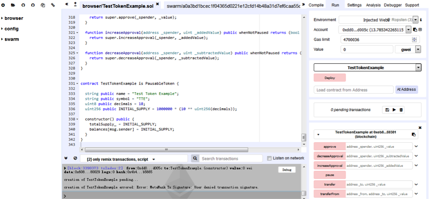The image size is (429, 199).
Task: Click the decreaseApproval function button
Action: [330, 156]
